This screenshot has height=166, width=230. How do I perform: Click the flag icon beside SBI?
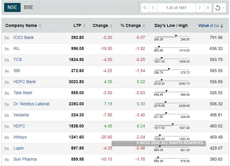(x=7, y=71)
